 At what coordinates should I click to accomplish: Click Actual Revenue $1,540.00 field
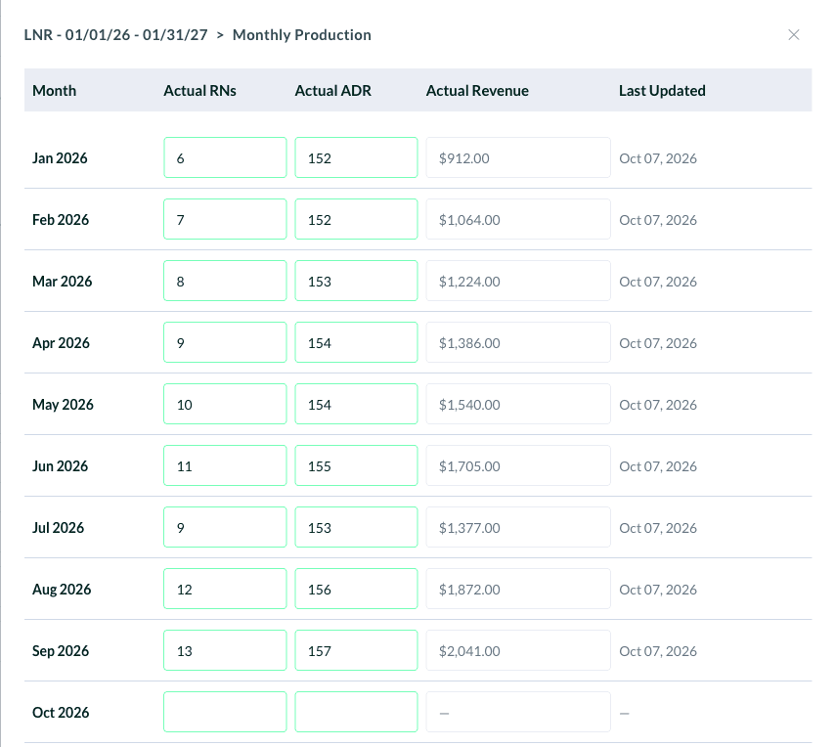point(518,404)
